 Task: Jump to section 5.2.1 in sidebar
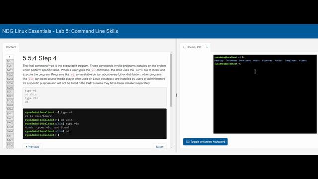tap(10, 70)
